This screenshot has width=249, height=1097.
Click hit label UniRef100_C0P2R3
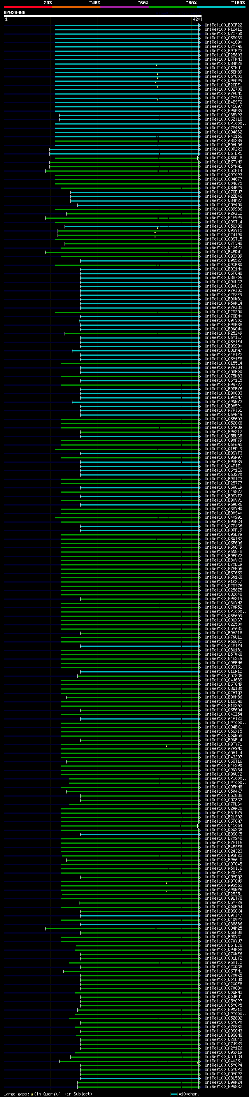223,149
